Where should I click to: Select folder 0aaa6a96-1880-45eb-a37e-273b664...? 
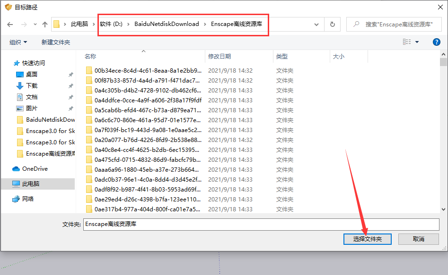(x=147, y=169)
